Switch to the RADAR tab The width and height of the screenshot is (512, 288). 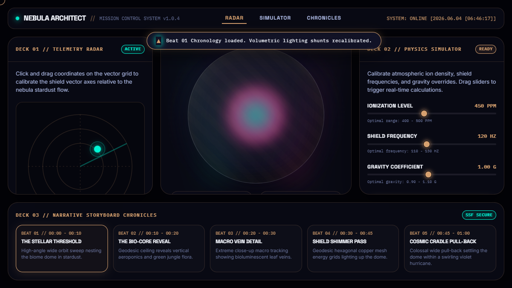[x=234, y=18]
